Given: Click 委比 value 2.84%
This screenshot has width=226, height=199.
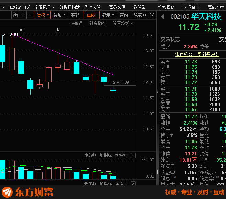Looking at the screenshot, I should [190, 47].
